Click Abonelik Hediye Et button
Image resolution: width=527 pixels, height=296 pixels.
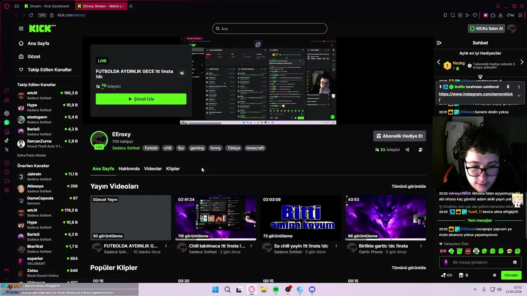[399, 136]
